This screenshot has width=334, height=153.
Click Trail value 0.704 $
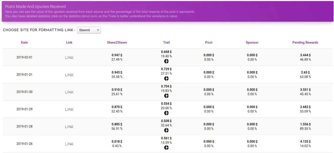tap(166, 86)
